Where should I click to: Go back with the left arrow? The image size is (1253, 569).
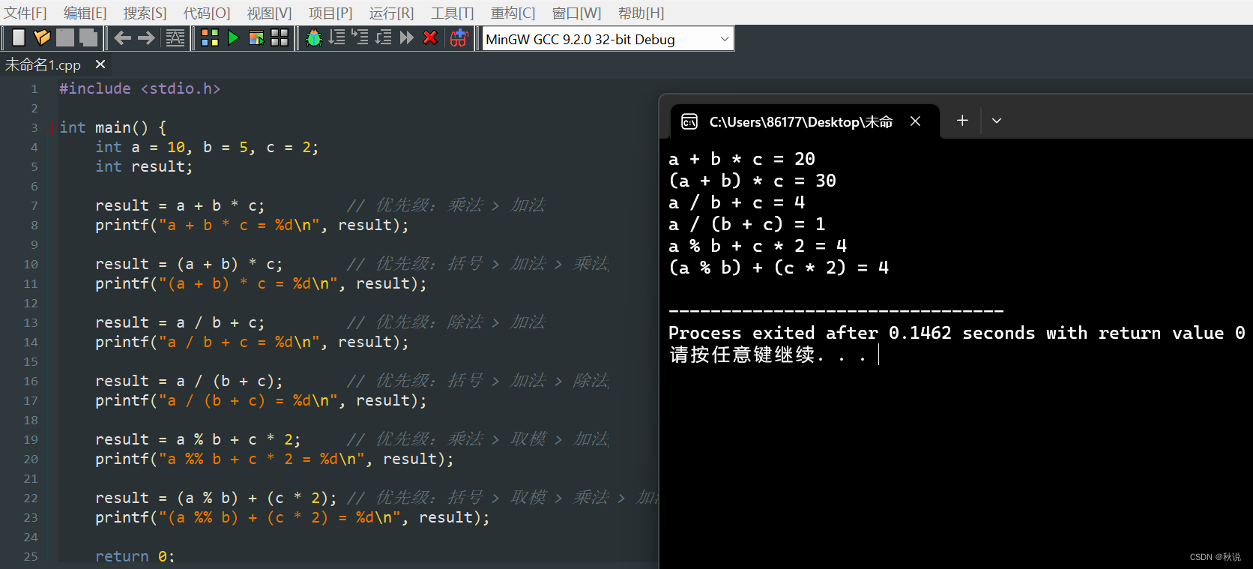coord(122,38)
